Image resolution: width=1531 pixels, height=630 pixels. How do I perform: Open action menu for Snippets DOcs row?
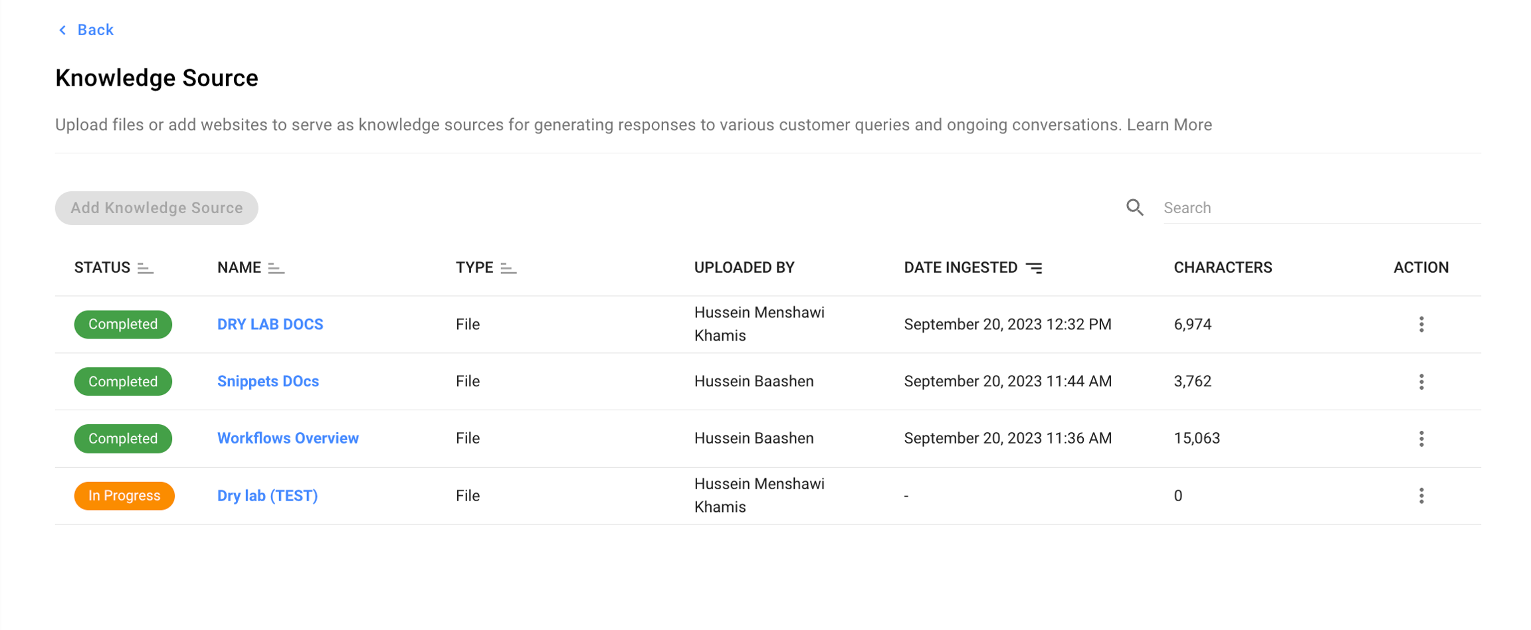1420,381
